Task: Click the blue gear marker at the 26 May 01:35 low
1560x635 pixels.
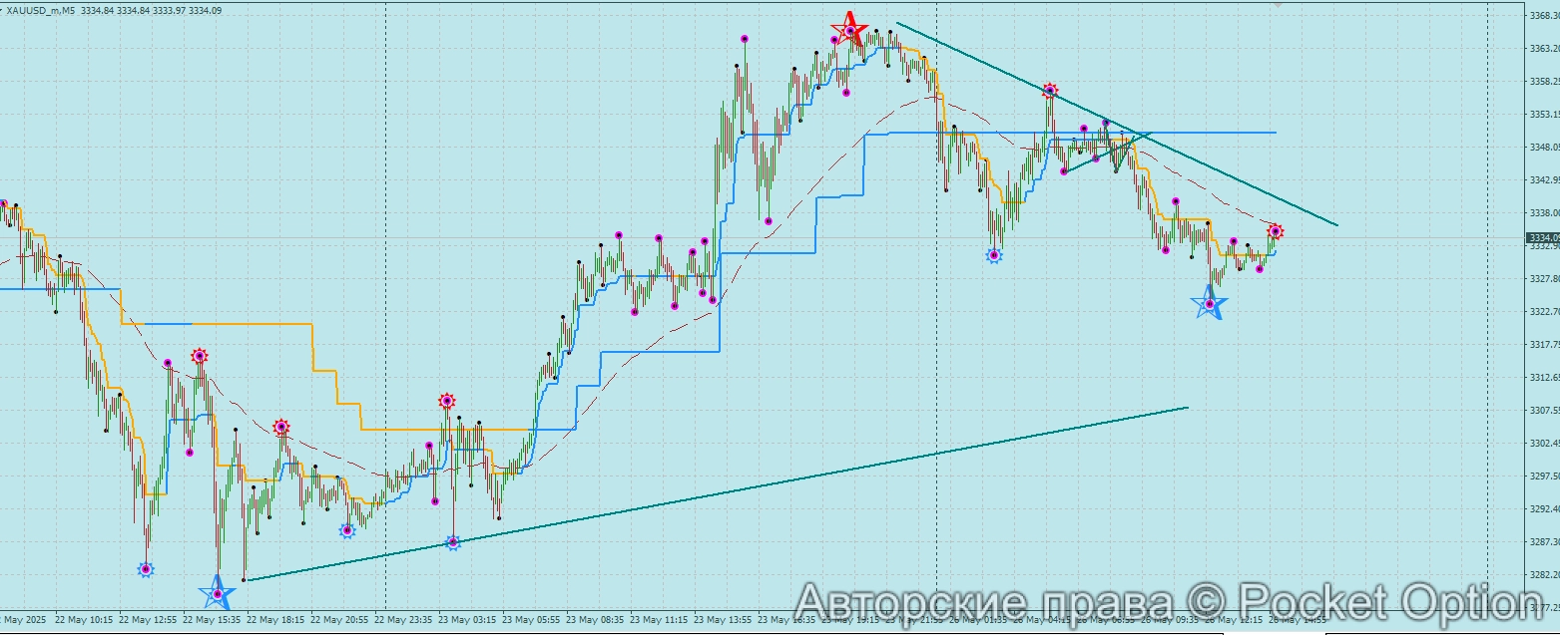Action: point(993,255)
